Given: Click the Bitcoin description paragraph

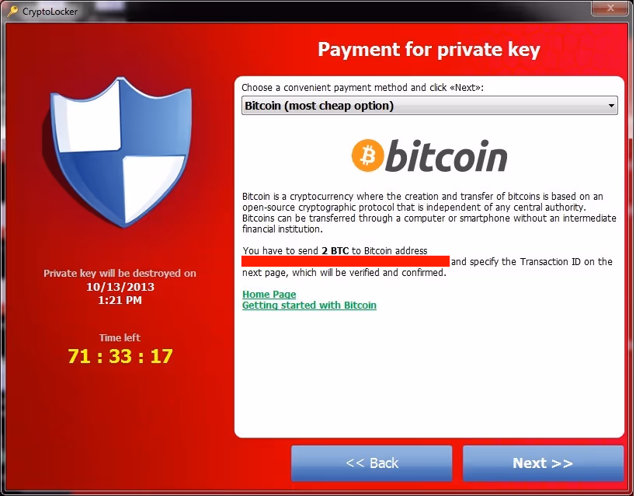Looking at the screenshot, I should tap(429, 212).
